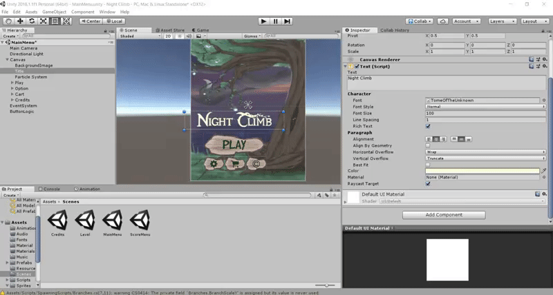Select the Level scene asset

tap(85, 223)
